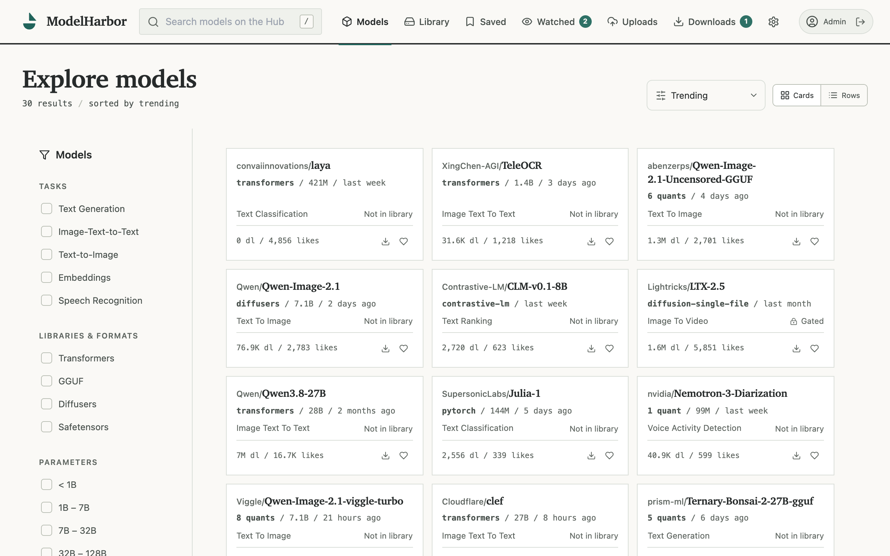The height and width of the screenshot is (556, 890).
Task: Switch to Cards view
Action: pos(797,95)
